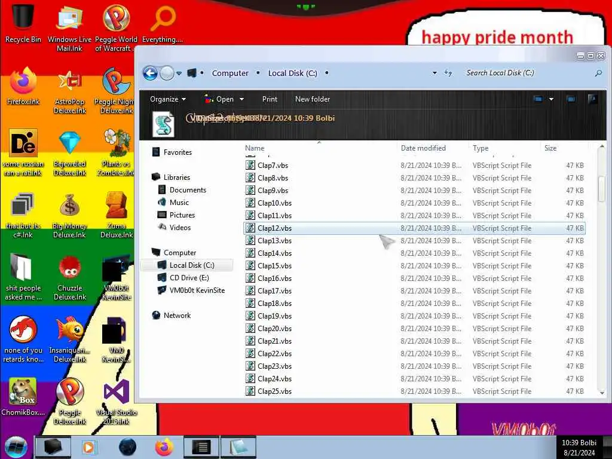The height and width of the screenshot is (459, 612).
Task: Click the help icon in the toolbar
Action: click(x=592, y=99)
